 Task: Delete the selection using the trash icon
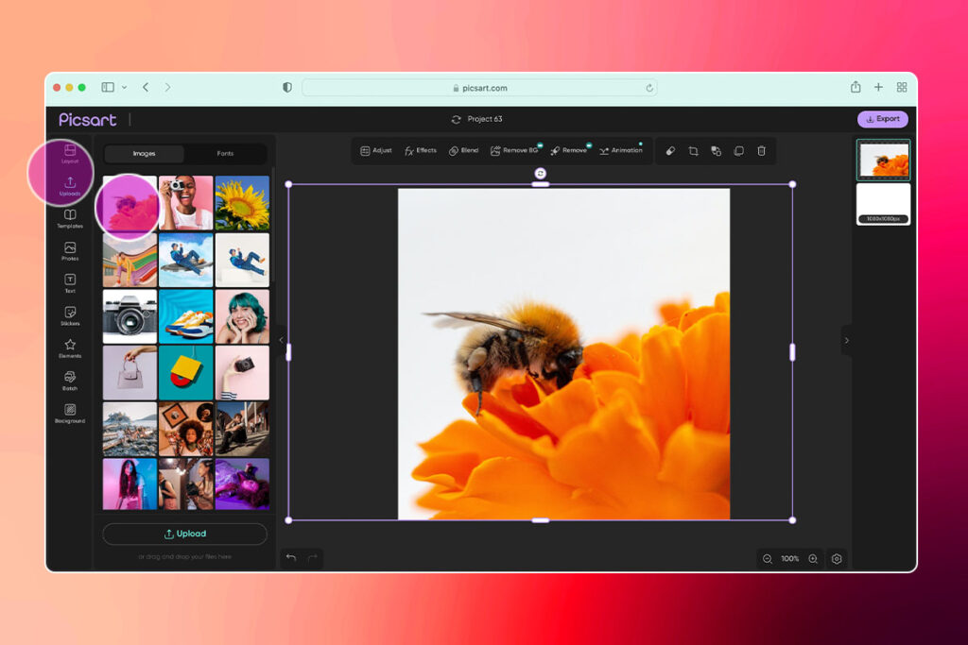point(764,151)
